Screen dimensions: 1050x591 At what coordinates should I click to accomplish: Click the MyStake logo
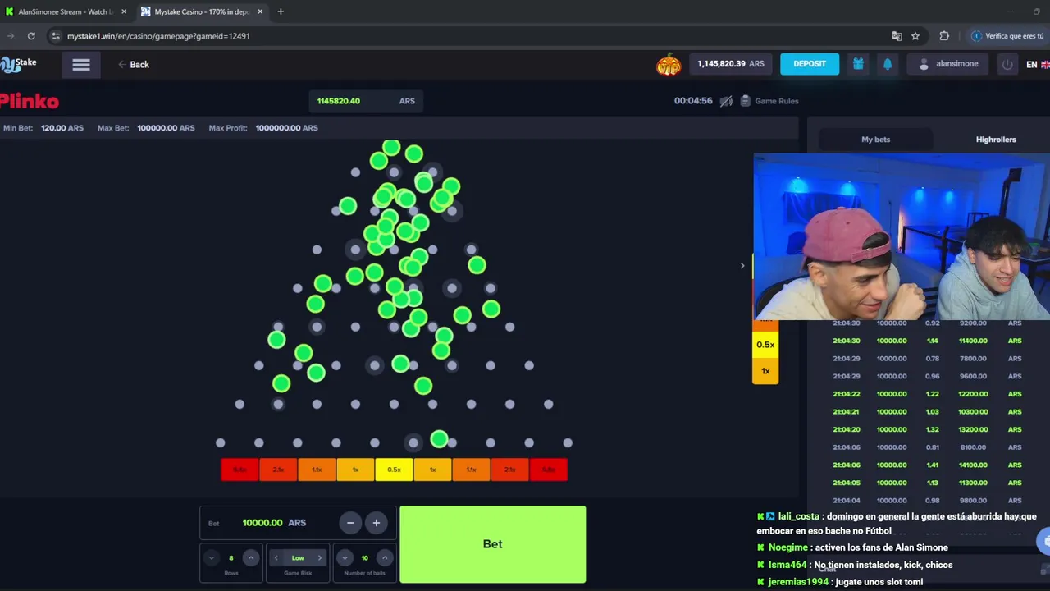[18, 64]
